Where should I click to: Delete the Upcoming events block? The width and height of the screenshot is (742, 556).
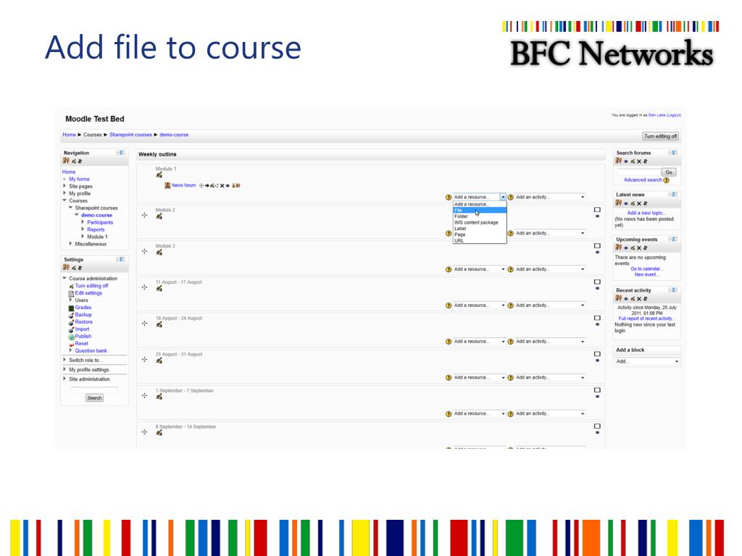point(639,248)
